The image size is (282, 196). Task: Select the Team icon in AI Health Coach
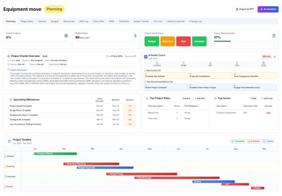pos(237,65)
